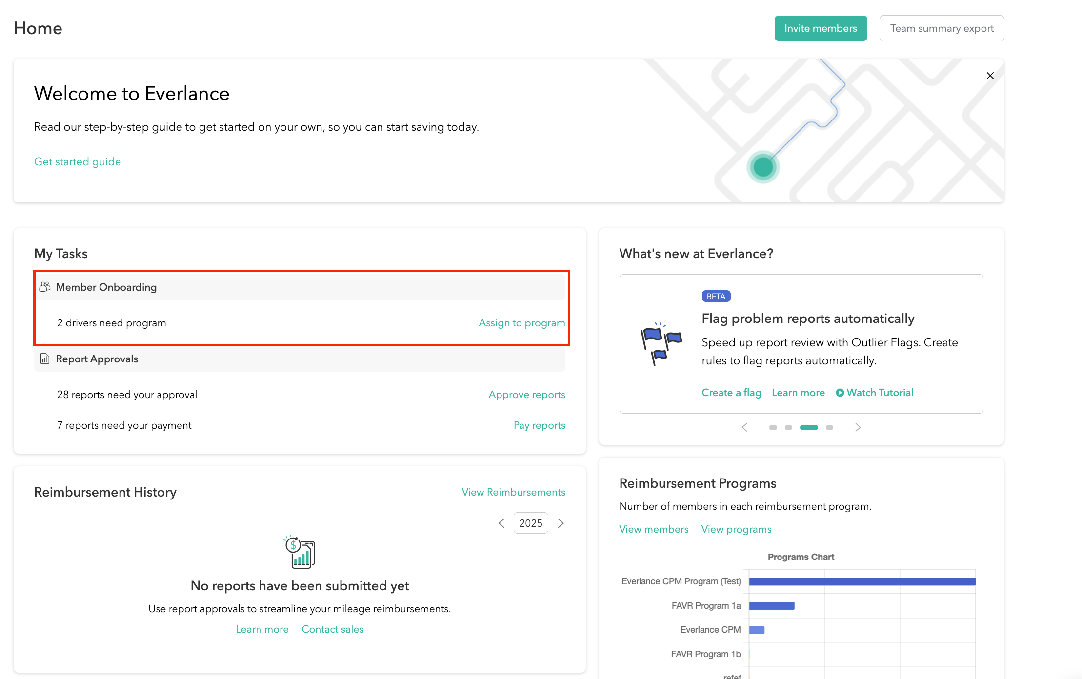Click the Report Approvals document icon
This screenshot has width=1082, height=679.
click(x=45, y=359)
